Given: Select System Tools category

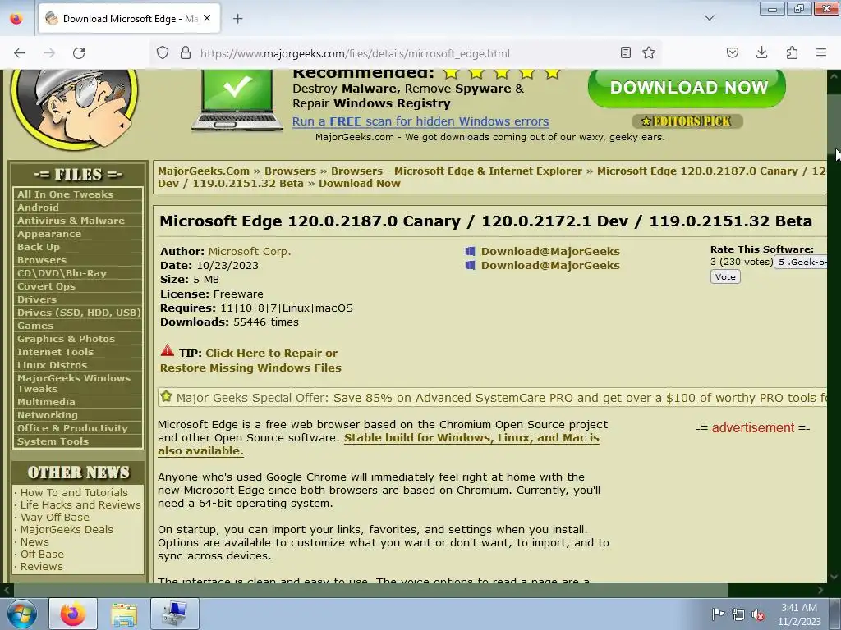Looking at the screenshot, I should point(53,441).
